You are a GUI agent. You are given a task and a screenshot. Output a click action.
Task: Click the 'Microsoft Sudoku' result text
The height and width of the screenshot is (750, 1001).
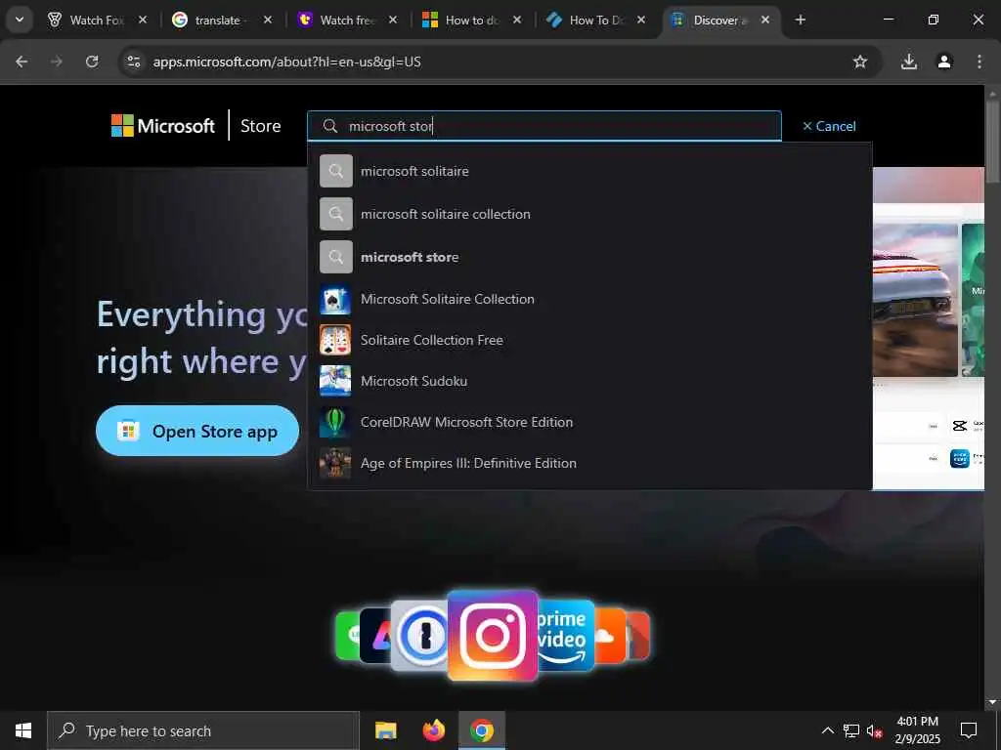click(413, 381)
